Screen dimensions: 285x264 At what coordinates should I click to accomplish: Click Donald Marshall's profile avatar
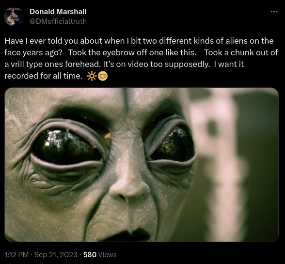point(14,16)
